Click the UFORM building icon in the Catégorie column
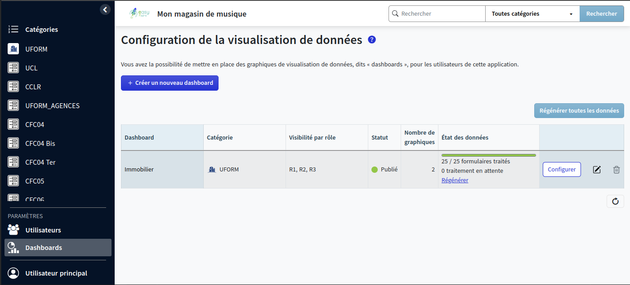 (x=211, y=170)
